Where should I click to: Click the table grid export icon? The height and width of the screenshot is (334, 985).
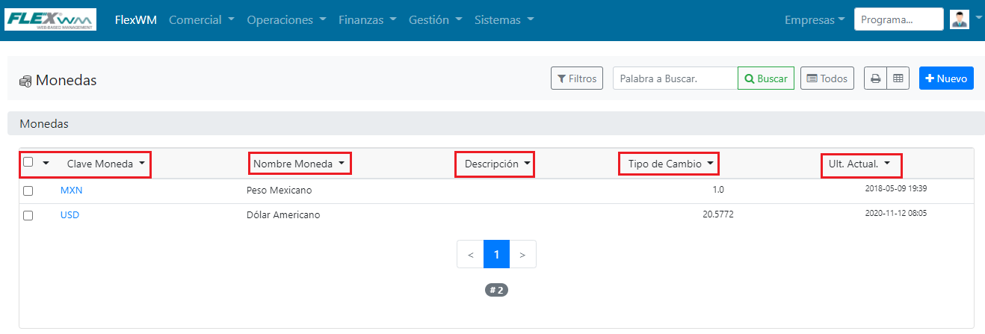click(x=898, y=78)
